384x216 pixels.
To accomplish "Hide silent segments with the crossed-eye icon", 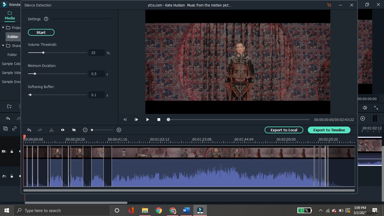I will [74, 130].
